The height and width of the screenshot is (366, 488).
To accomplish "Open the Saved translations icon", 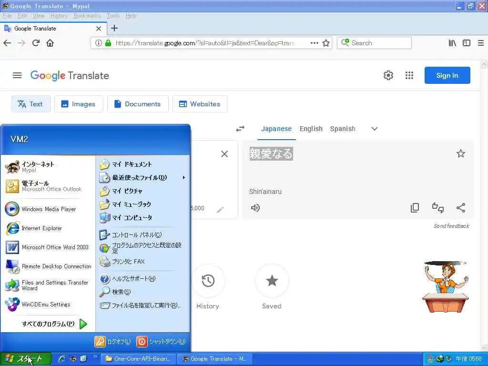I will pyautogui.click(x=272, y=281).
